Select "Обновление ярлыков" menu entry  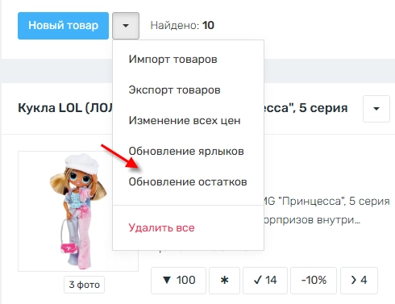click(x=186, y=151)
